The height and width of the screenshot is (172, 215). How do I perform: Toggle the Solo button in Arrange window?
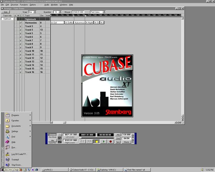6,12
